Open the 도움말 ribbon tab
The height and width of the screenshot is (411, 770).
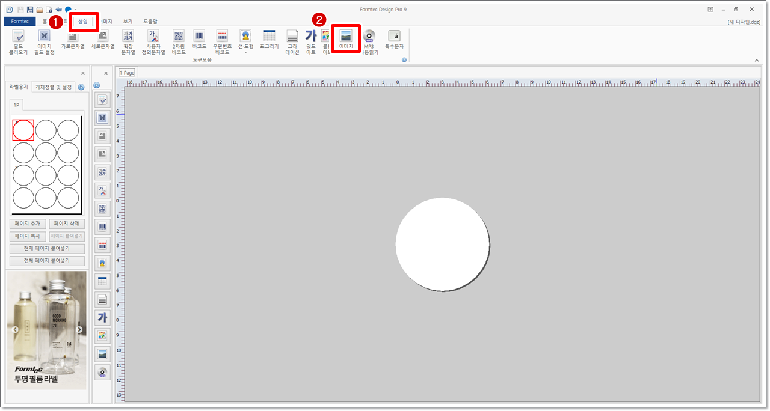[150, 22]
